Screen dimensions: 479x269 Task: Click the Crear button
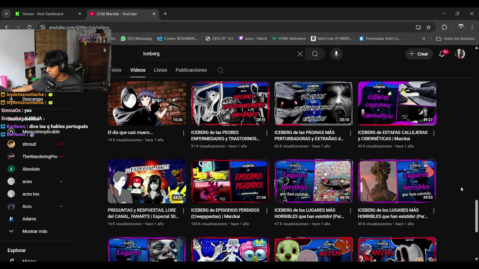(x=419, y=54)
